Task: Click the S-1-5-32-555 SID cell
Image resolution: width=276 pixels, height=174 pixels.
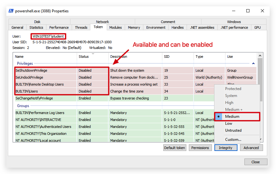Action: pyautogui.click(x=174, y=127)
